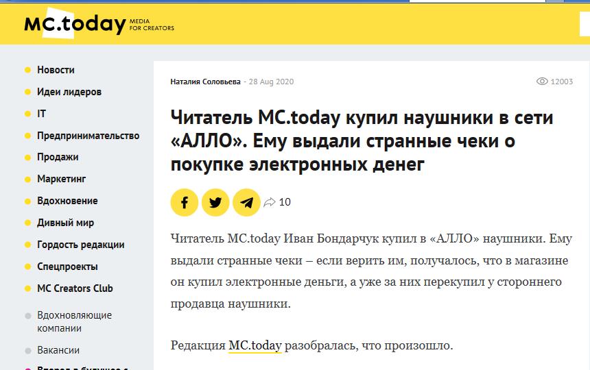Image resolution: width=590 pixels, height=370 pixels.
Task: Go to the IT section
Action: 42,114
